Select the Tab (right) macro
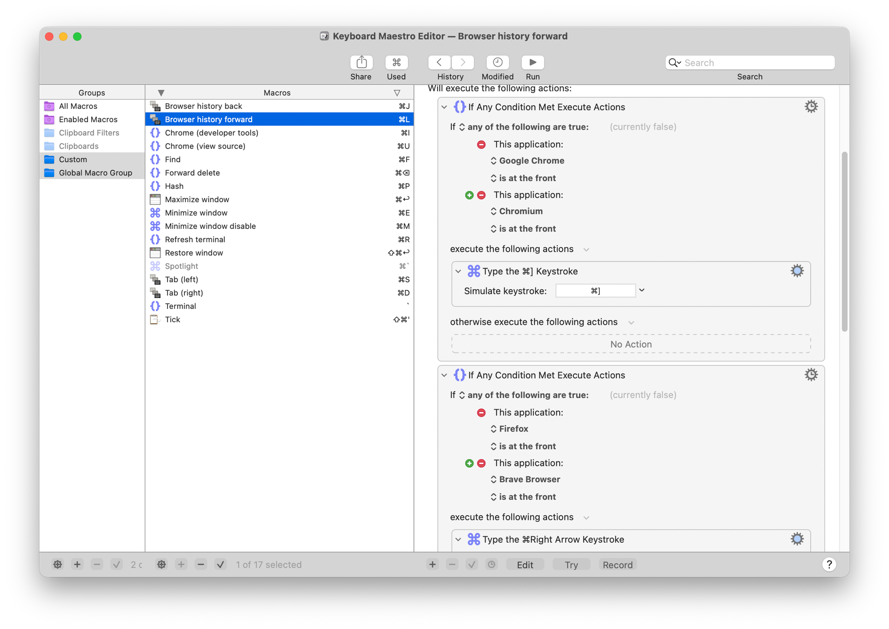This screenshot has height=629, width=889. [x=280, y=293]
